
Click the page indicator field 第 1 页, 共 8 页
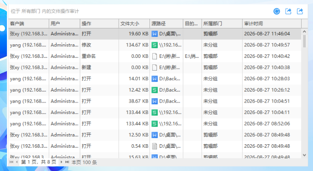(x=39, y=162)
